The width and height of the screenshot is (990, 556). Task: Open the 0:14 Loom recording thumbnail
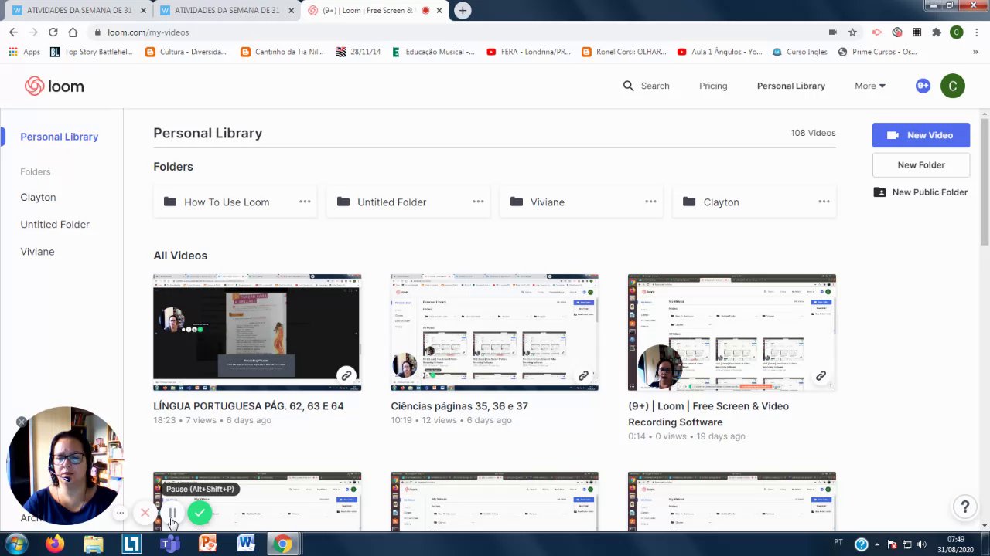tap(732, 332)
